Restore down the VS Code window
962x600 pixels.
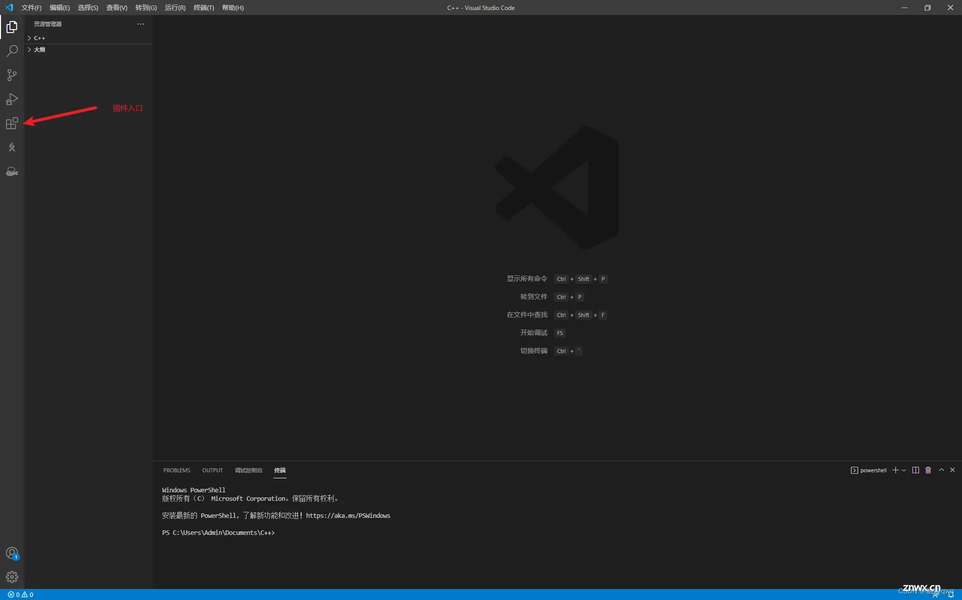(927, 8)
